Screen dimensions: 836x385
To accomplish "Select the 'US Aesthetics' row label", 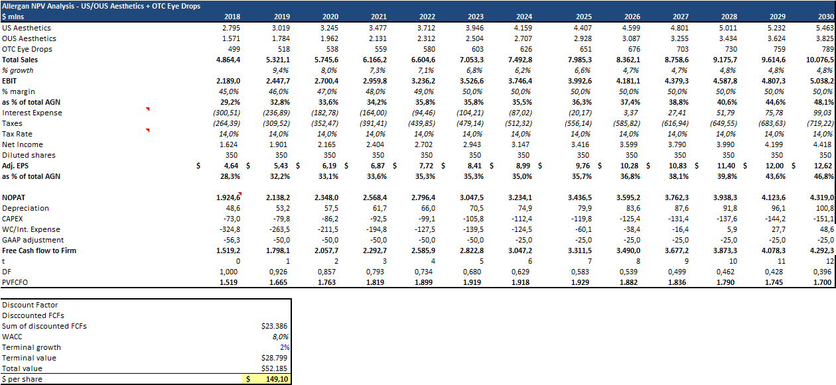I will (x=27, y=28).
